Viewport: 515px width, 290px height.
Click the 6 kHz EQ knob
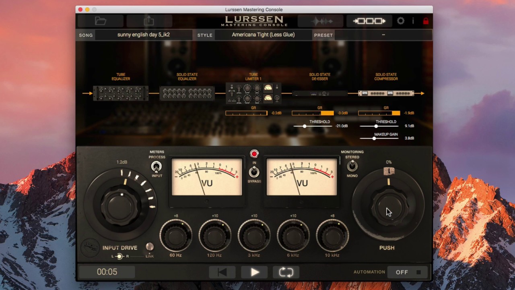point(293,236)
